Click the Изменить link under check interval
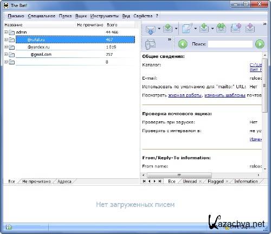Screen dimensions: 271x234 256,139
